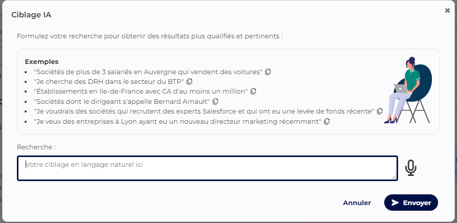The image size is (457, 223).
Task: Grab the search textarea resize handle
Action: tap(394, 177)
